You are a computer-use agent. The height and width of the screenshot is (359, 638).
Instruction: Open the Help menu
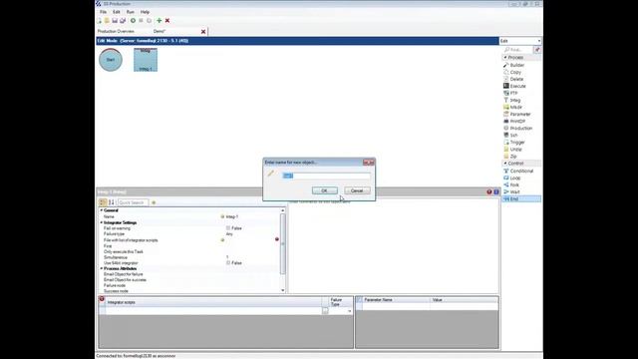[x=145, y=12]
